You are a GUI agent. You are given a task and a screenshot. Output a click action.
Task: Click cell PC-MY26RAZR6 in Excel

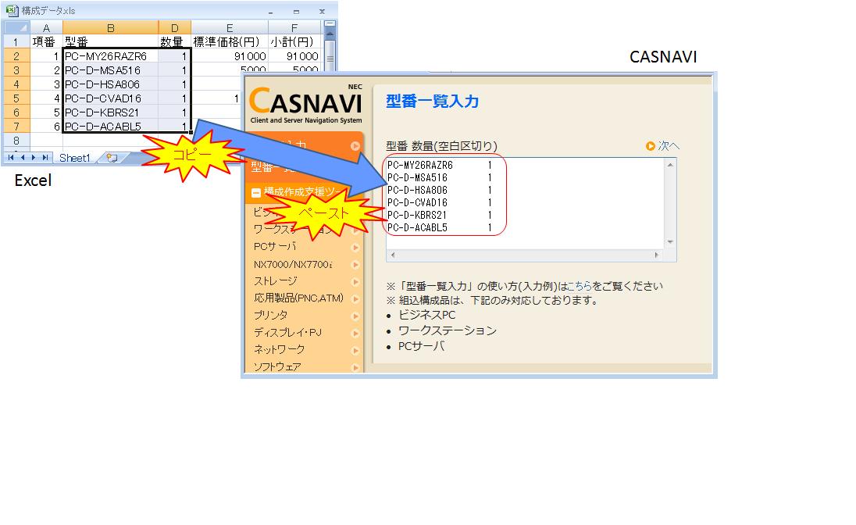pyautogui.click(x=111, y=56)
